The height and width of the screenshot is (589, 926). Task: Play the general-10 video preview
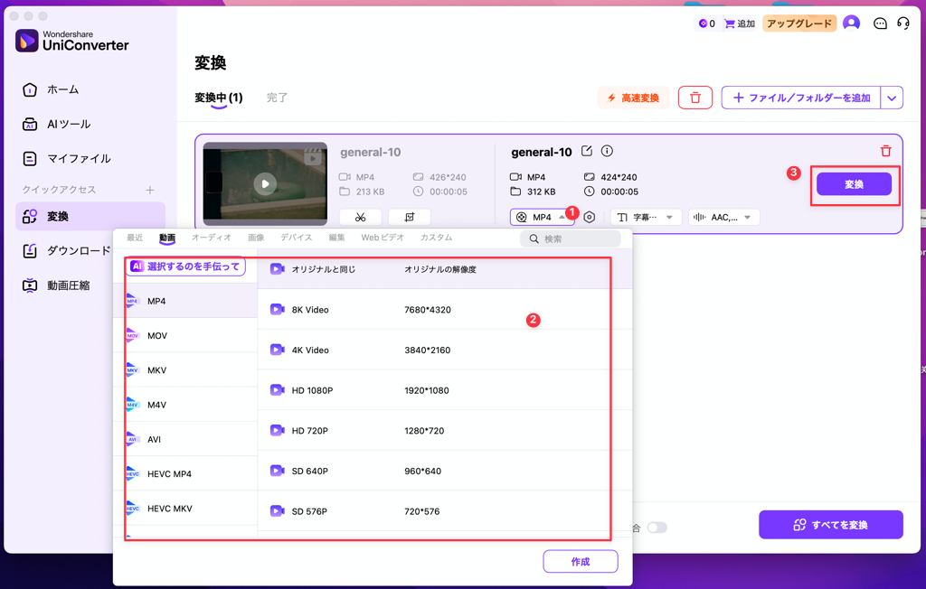point(264,183)
